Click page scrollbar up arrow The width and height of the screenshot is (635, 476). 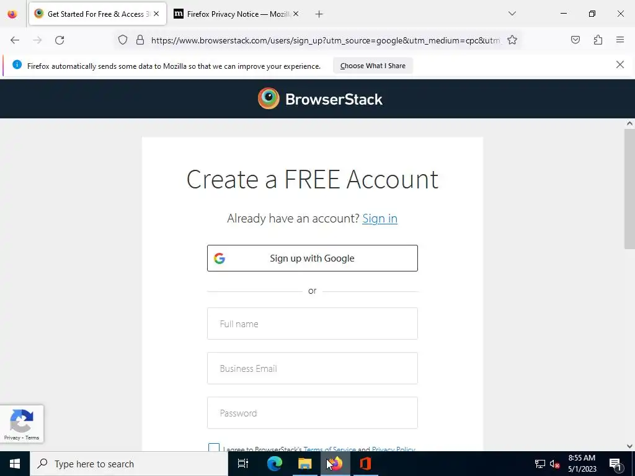pyautogui.click(x=629, y=123)
